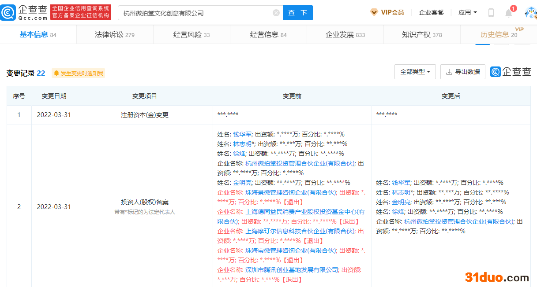The image size is (537, 287).
Task: Open the 应用 dropdown menu
Action: tap(467, 12)
